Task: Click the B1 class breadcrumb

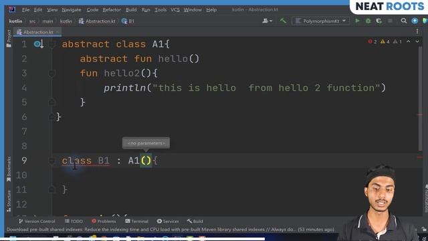Action: click(128, 21)
